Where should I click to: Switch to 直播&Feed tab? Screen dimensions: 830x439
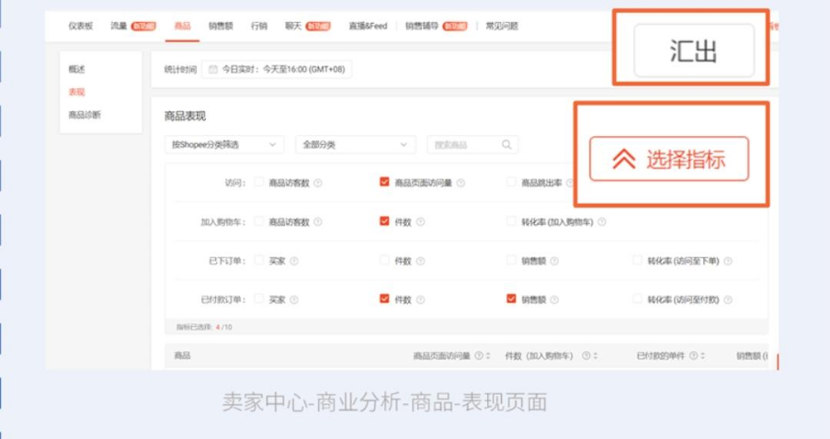pyautogui.click(x=368, y=26)
